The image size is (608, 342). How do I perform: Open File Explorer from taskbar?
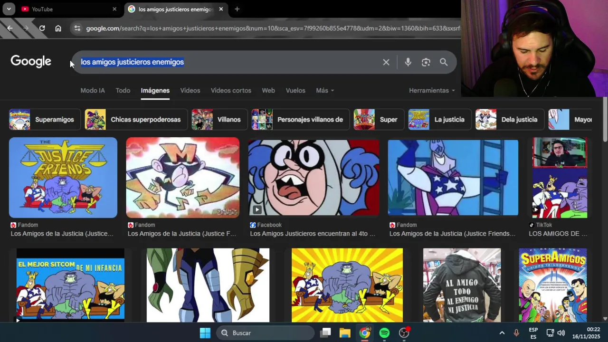(x=345, y=333)
